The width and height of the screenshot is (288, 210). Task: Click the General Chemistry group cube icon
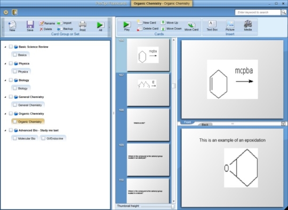tap(16, 97)
